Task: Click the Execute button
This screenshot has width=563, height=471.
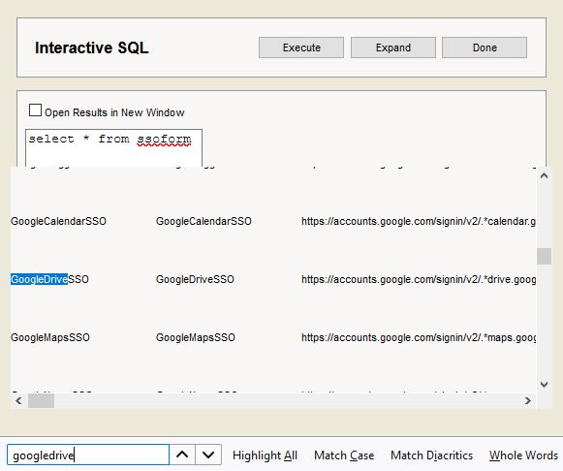Action: click(x=301, y=47)
